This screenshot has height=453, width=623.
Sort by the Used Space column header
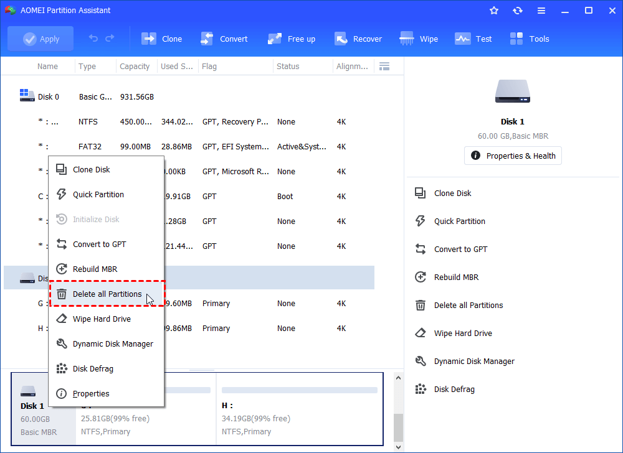coord(178,66)
